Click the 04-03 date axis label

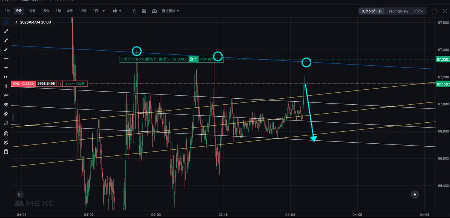pyautogui.click(x=156, y=215)
